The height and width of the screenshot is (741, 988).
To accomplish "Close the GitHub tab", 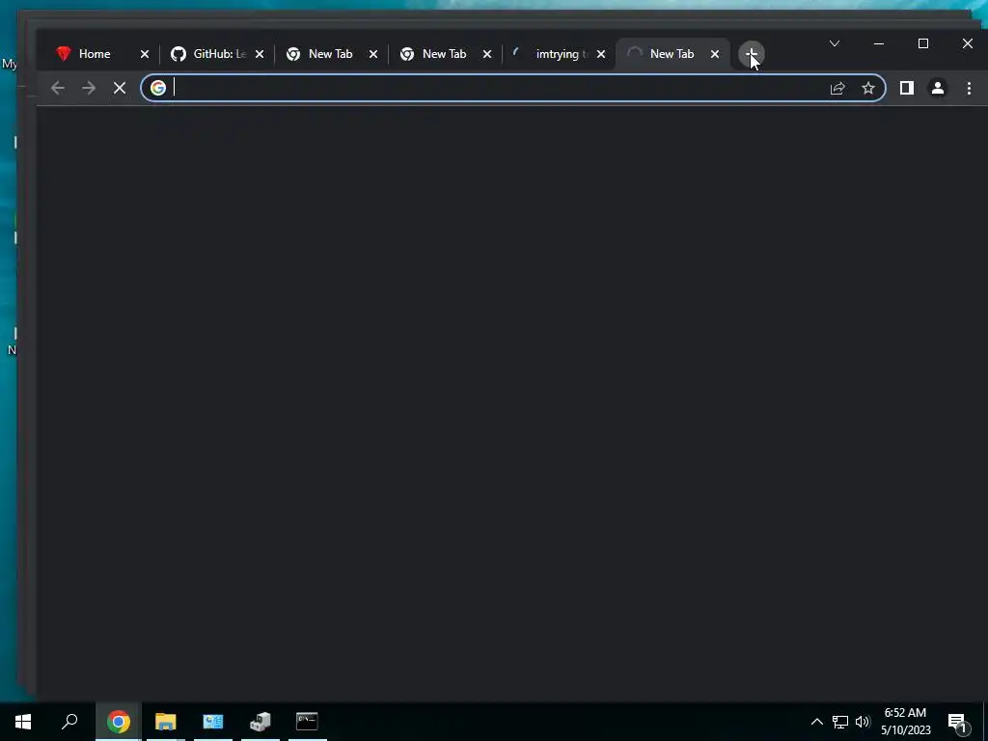I will [259, 54].
